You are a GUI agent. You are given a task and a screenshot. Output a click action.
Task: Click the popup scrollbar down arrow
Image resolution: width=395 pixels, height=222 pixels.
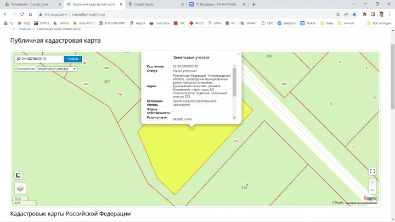(x=234, y=118)
